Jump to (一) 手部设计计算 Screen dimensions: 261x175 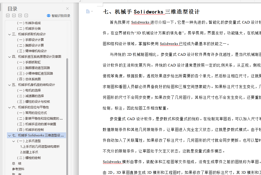[x=30, y=40]
